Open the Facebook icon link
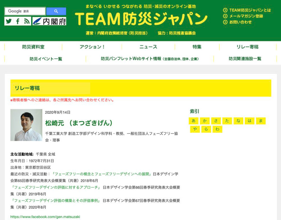The image size is (281, 220). point(17,21)
